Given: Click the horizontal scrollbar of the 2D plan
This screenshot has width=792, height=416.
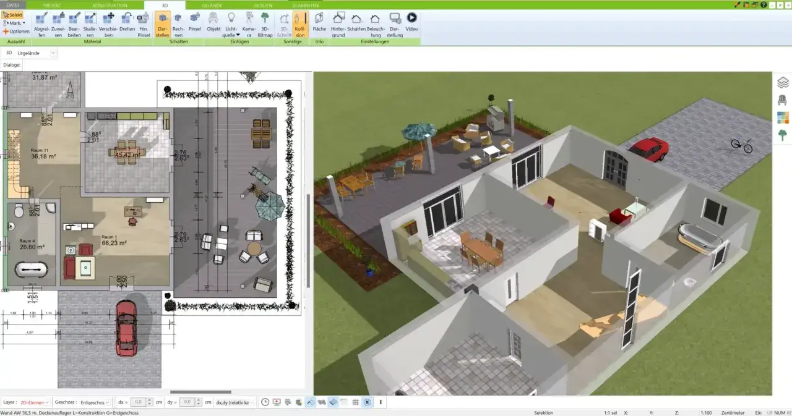Looking at the screenshot, I should (200, 392).
